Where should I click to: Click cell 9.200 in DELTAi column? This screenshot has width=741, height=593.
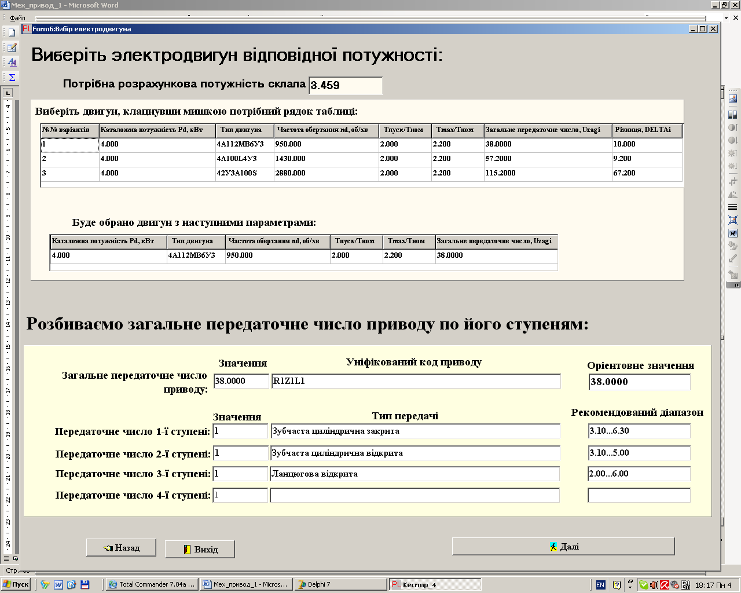647,159
